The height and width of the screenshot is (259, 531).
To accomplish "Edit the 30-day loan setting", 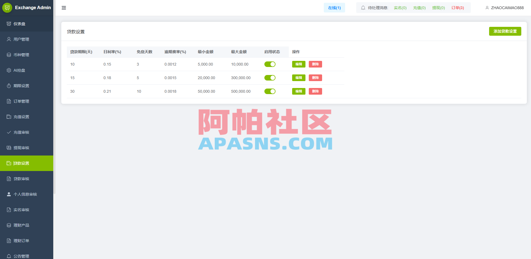I will click(299, 91).
